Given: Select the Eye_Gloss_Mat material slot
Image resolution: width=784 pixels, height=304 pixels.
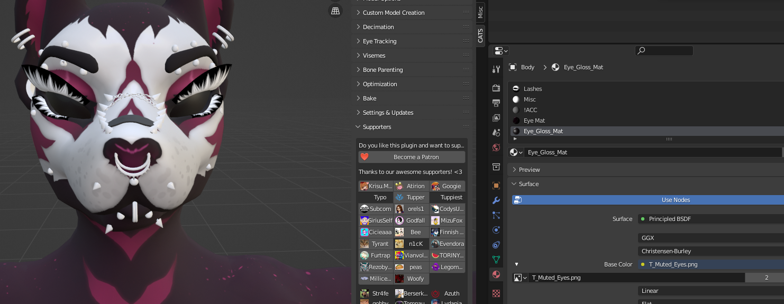Looking at the screenshot, I should click(x=646, y=131).
